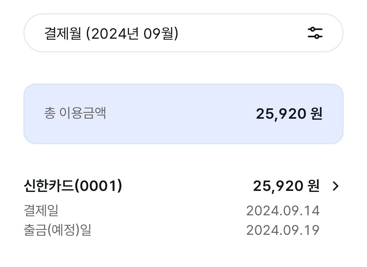Viewport: 367px width, 267px height.
Task: Click the 2024년 year in the filter bar
Action: pos(115,33)
